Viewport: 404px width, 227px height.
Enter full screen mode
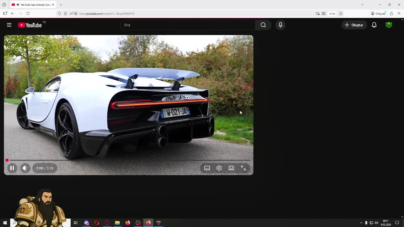point(243,168)
